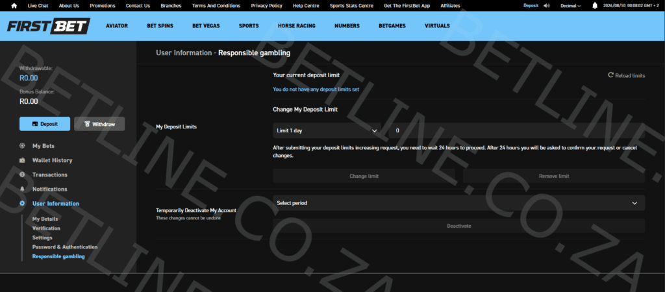Viewport: 665px width, 292px height.
Task: Click the Change limit button
Action: pos(364,176)
